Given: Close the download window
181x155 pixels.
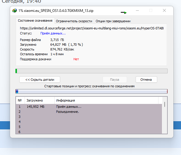Looking at the screenshot, I should coord(164,10).
